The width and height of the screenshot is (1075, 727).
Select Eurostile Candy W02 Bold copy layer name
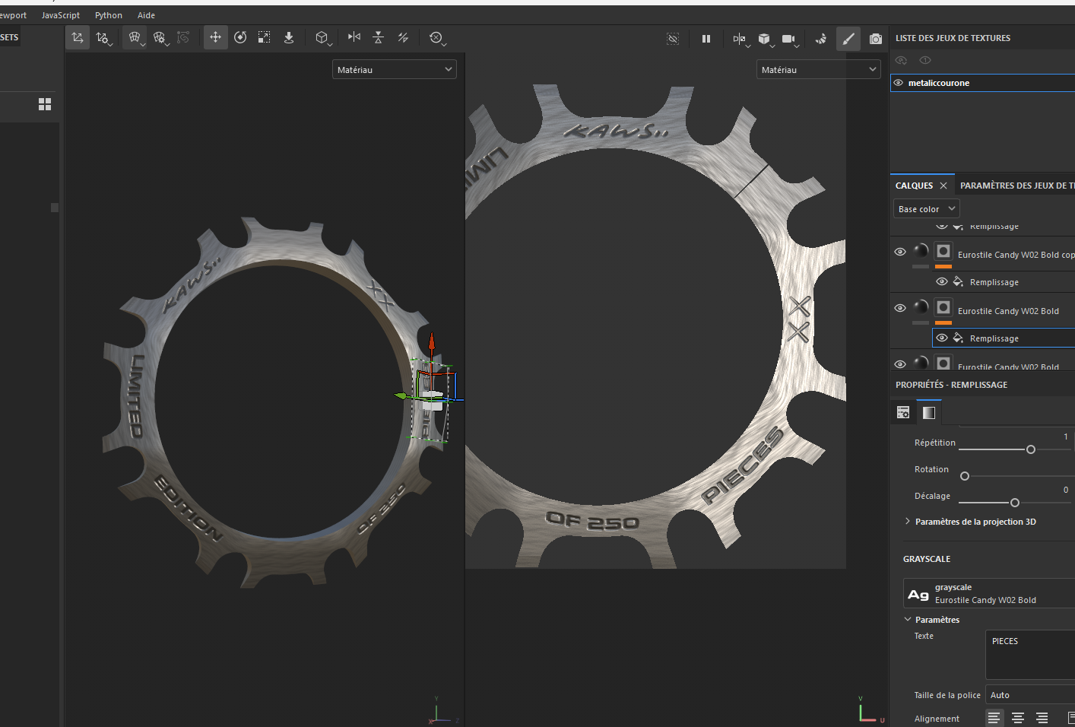coord(1016,255)
